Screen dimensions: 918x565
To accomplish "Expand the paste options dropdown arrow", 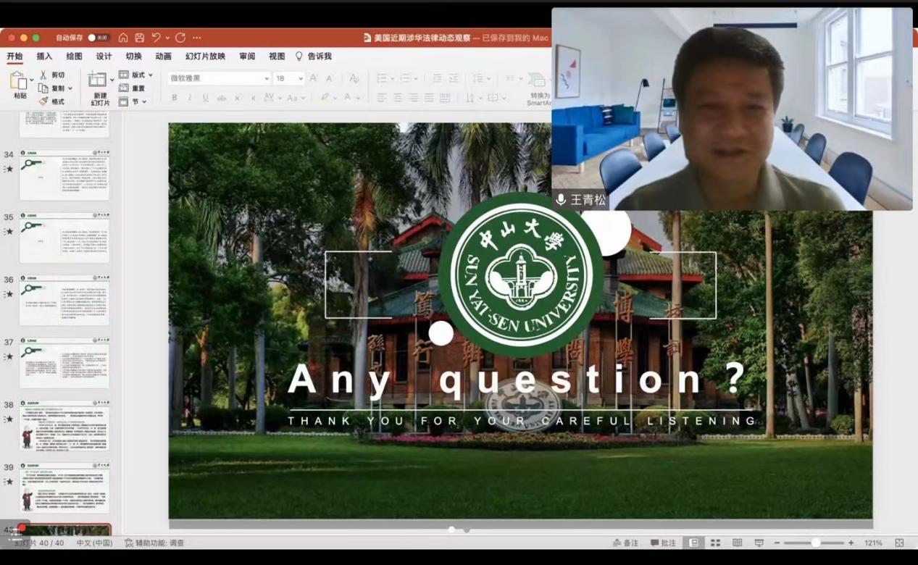I will (30, 81).
